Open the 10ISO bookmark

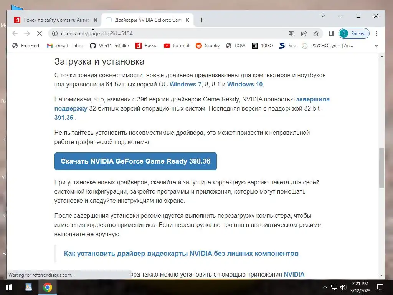click(x=263, y=46)
